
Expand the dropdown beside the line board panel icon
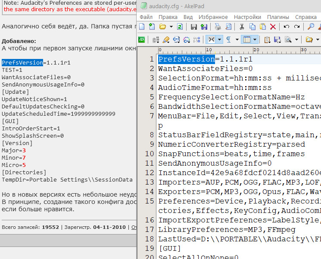coord(255,40)
